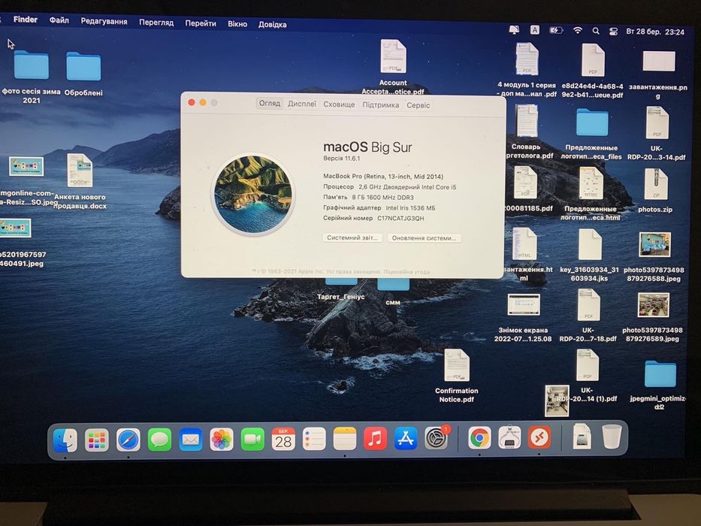This screenshot has width=701, height=526.
Task: Click the input source A icon
Action: [534, 29]
